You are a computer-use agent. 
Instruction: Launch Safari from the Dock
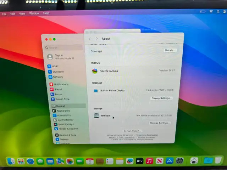pos(31,161)
